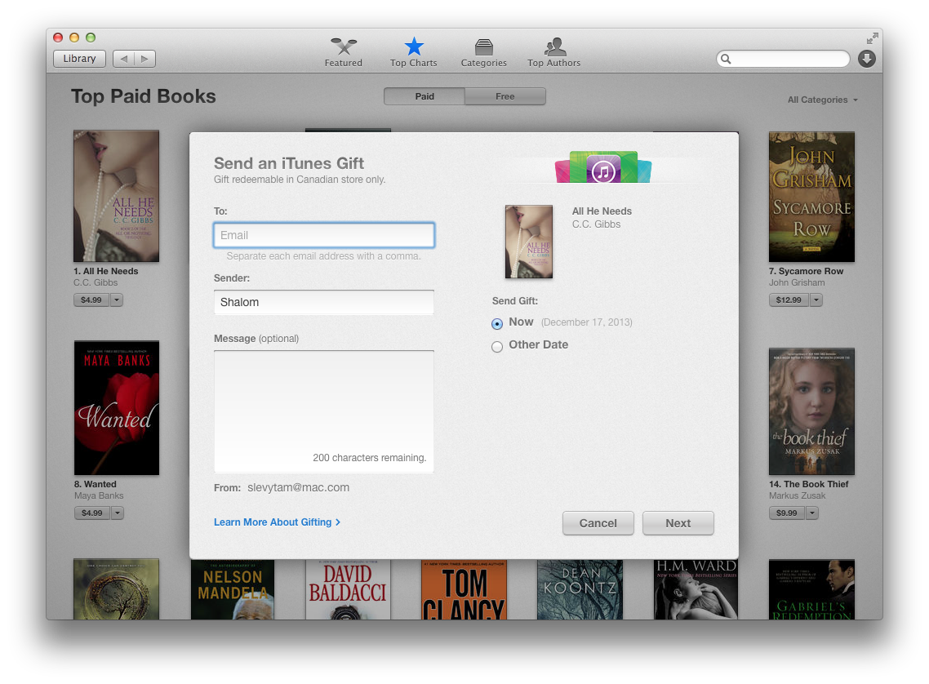
Task: Click the '7. Sycamore Row' title
Action: coord(807,271)
